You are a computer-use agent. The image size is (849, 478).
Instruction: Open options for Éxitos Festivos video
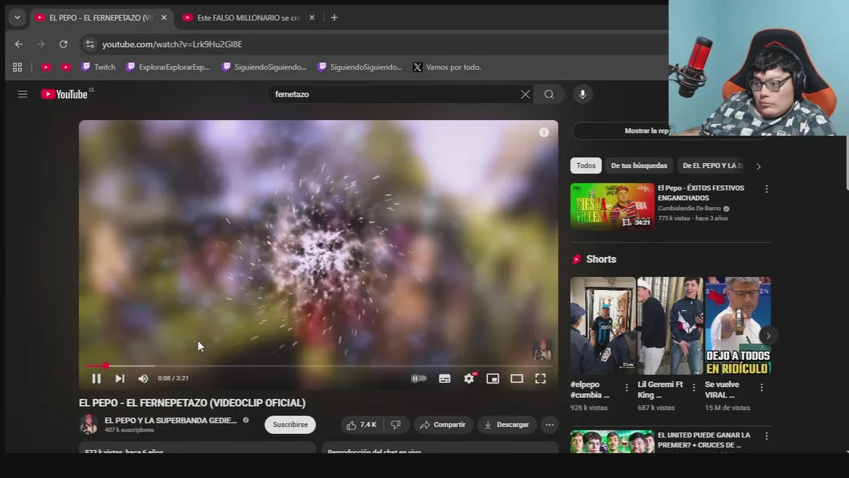[767, 189]
